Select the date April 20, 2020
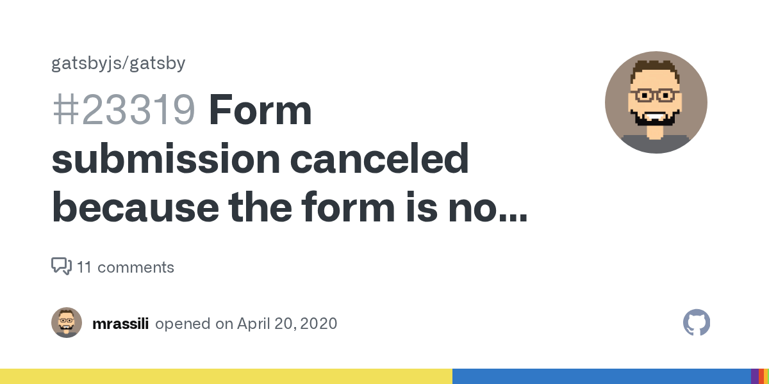Image resolution: width=769 pixels, height=384 pixels. tap(287, 324)
